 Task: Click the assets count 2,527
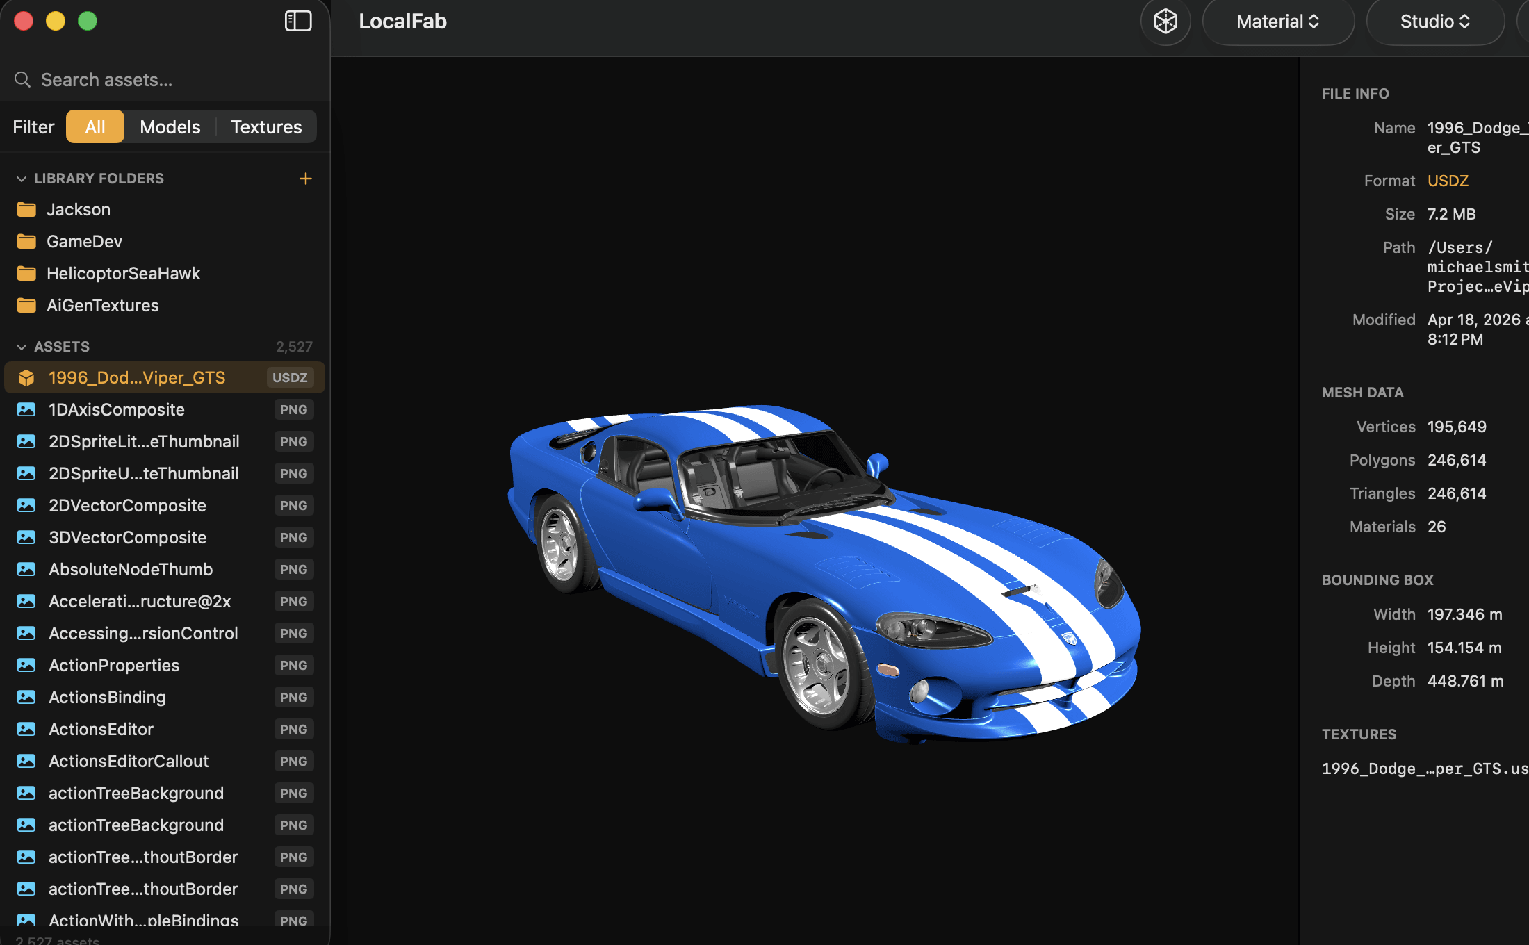294,347
